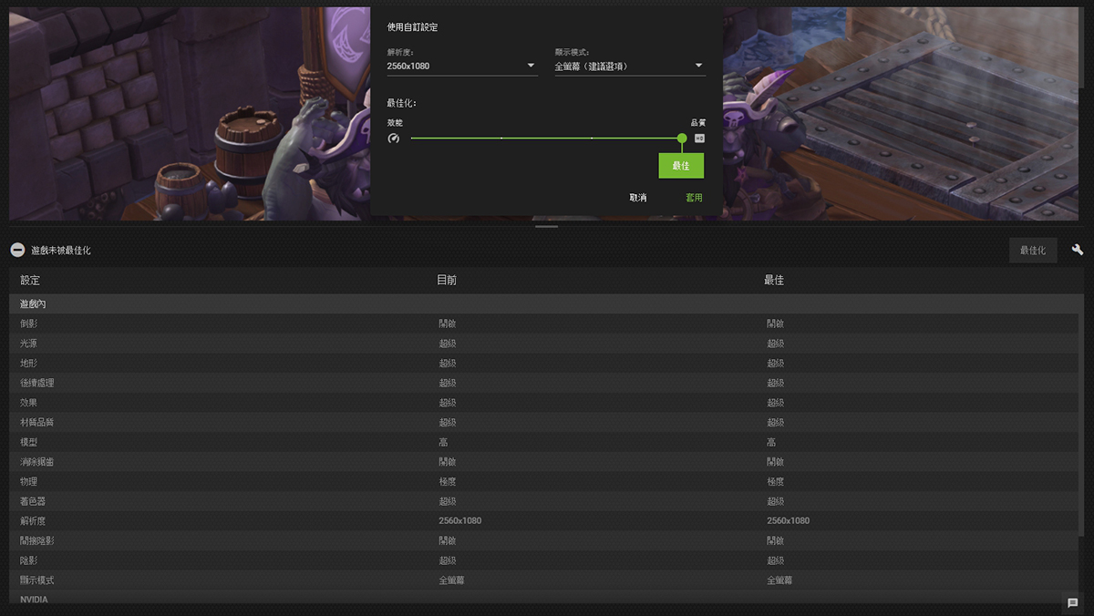Open the 解析度 resolution dropdown
The width and height of the screenshot is (1094, 616).
(x=461, y=66)
